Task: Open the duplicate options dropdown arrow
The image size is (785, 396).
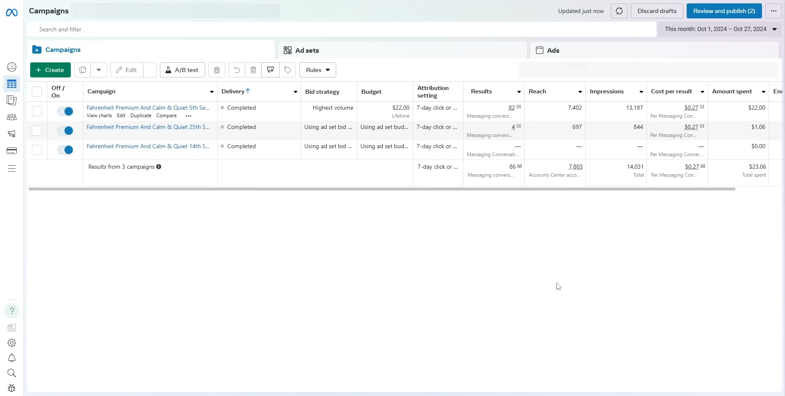Action: tap(99, 70)
